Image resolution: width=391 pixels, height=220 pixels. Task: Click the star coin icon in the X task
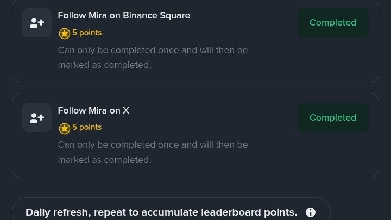pyautogui.click(x=64, y=128)
